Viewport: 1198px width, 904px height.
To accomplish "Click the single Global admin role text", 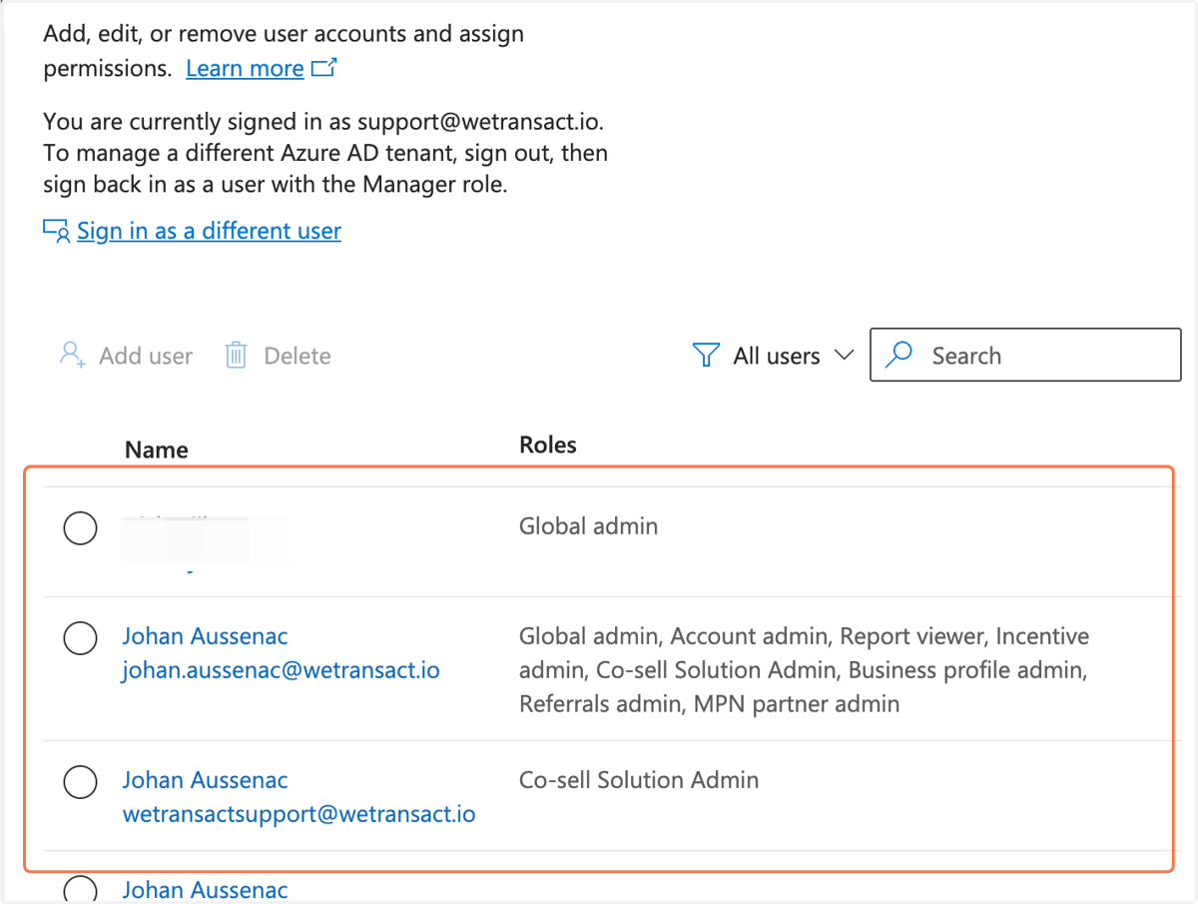I will pyautogui.click(x=588, y=525).
